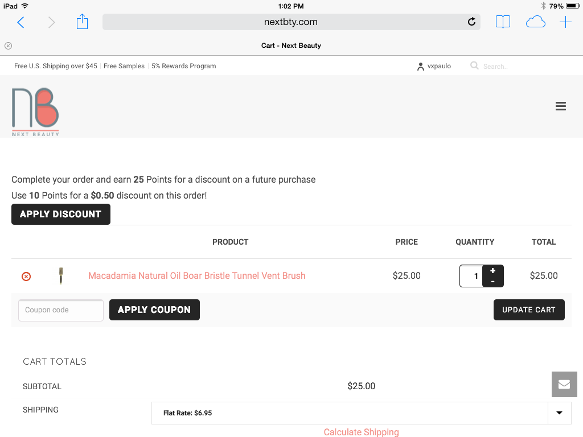Click the Apply Discount button
Screen dimensions: 583x437
[x=60, y=214]
